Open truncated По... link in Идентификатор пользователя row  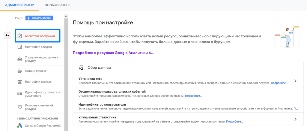click(297, 108)
